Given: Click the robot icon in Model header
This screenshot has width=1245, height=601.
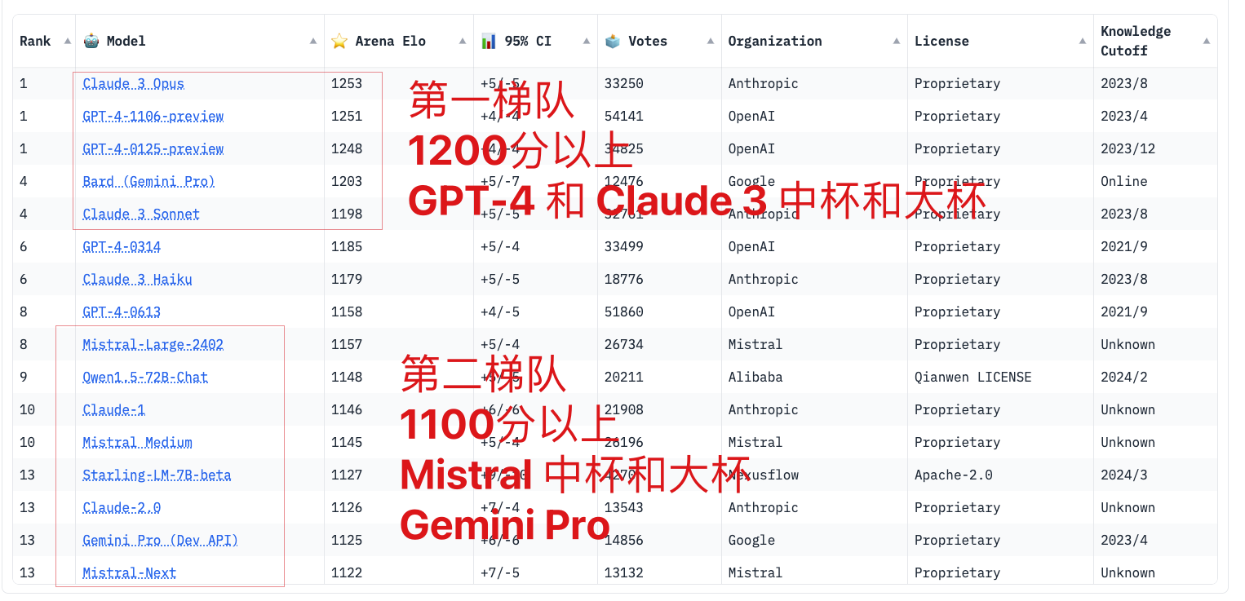Looking at the screenshot, I should pos(91,41).
